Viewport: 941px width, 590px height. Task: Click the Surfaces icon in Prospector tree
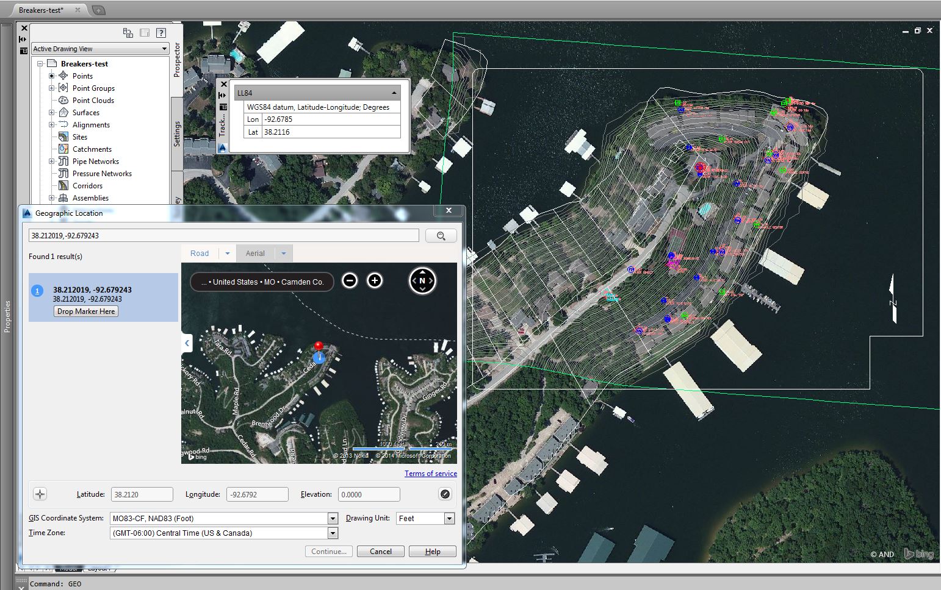pos(63,112)
